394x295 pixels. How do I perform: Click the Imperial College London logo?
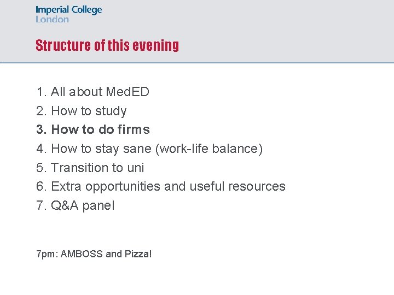pyautogui.click(x=68, y=14)
